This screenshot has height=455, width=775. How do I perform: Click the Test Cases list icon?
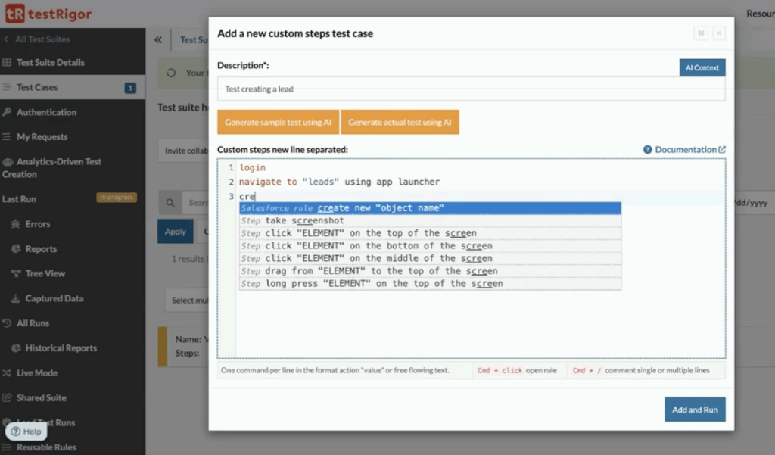(x=7, y=87)
